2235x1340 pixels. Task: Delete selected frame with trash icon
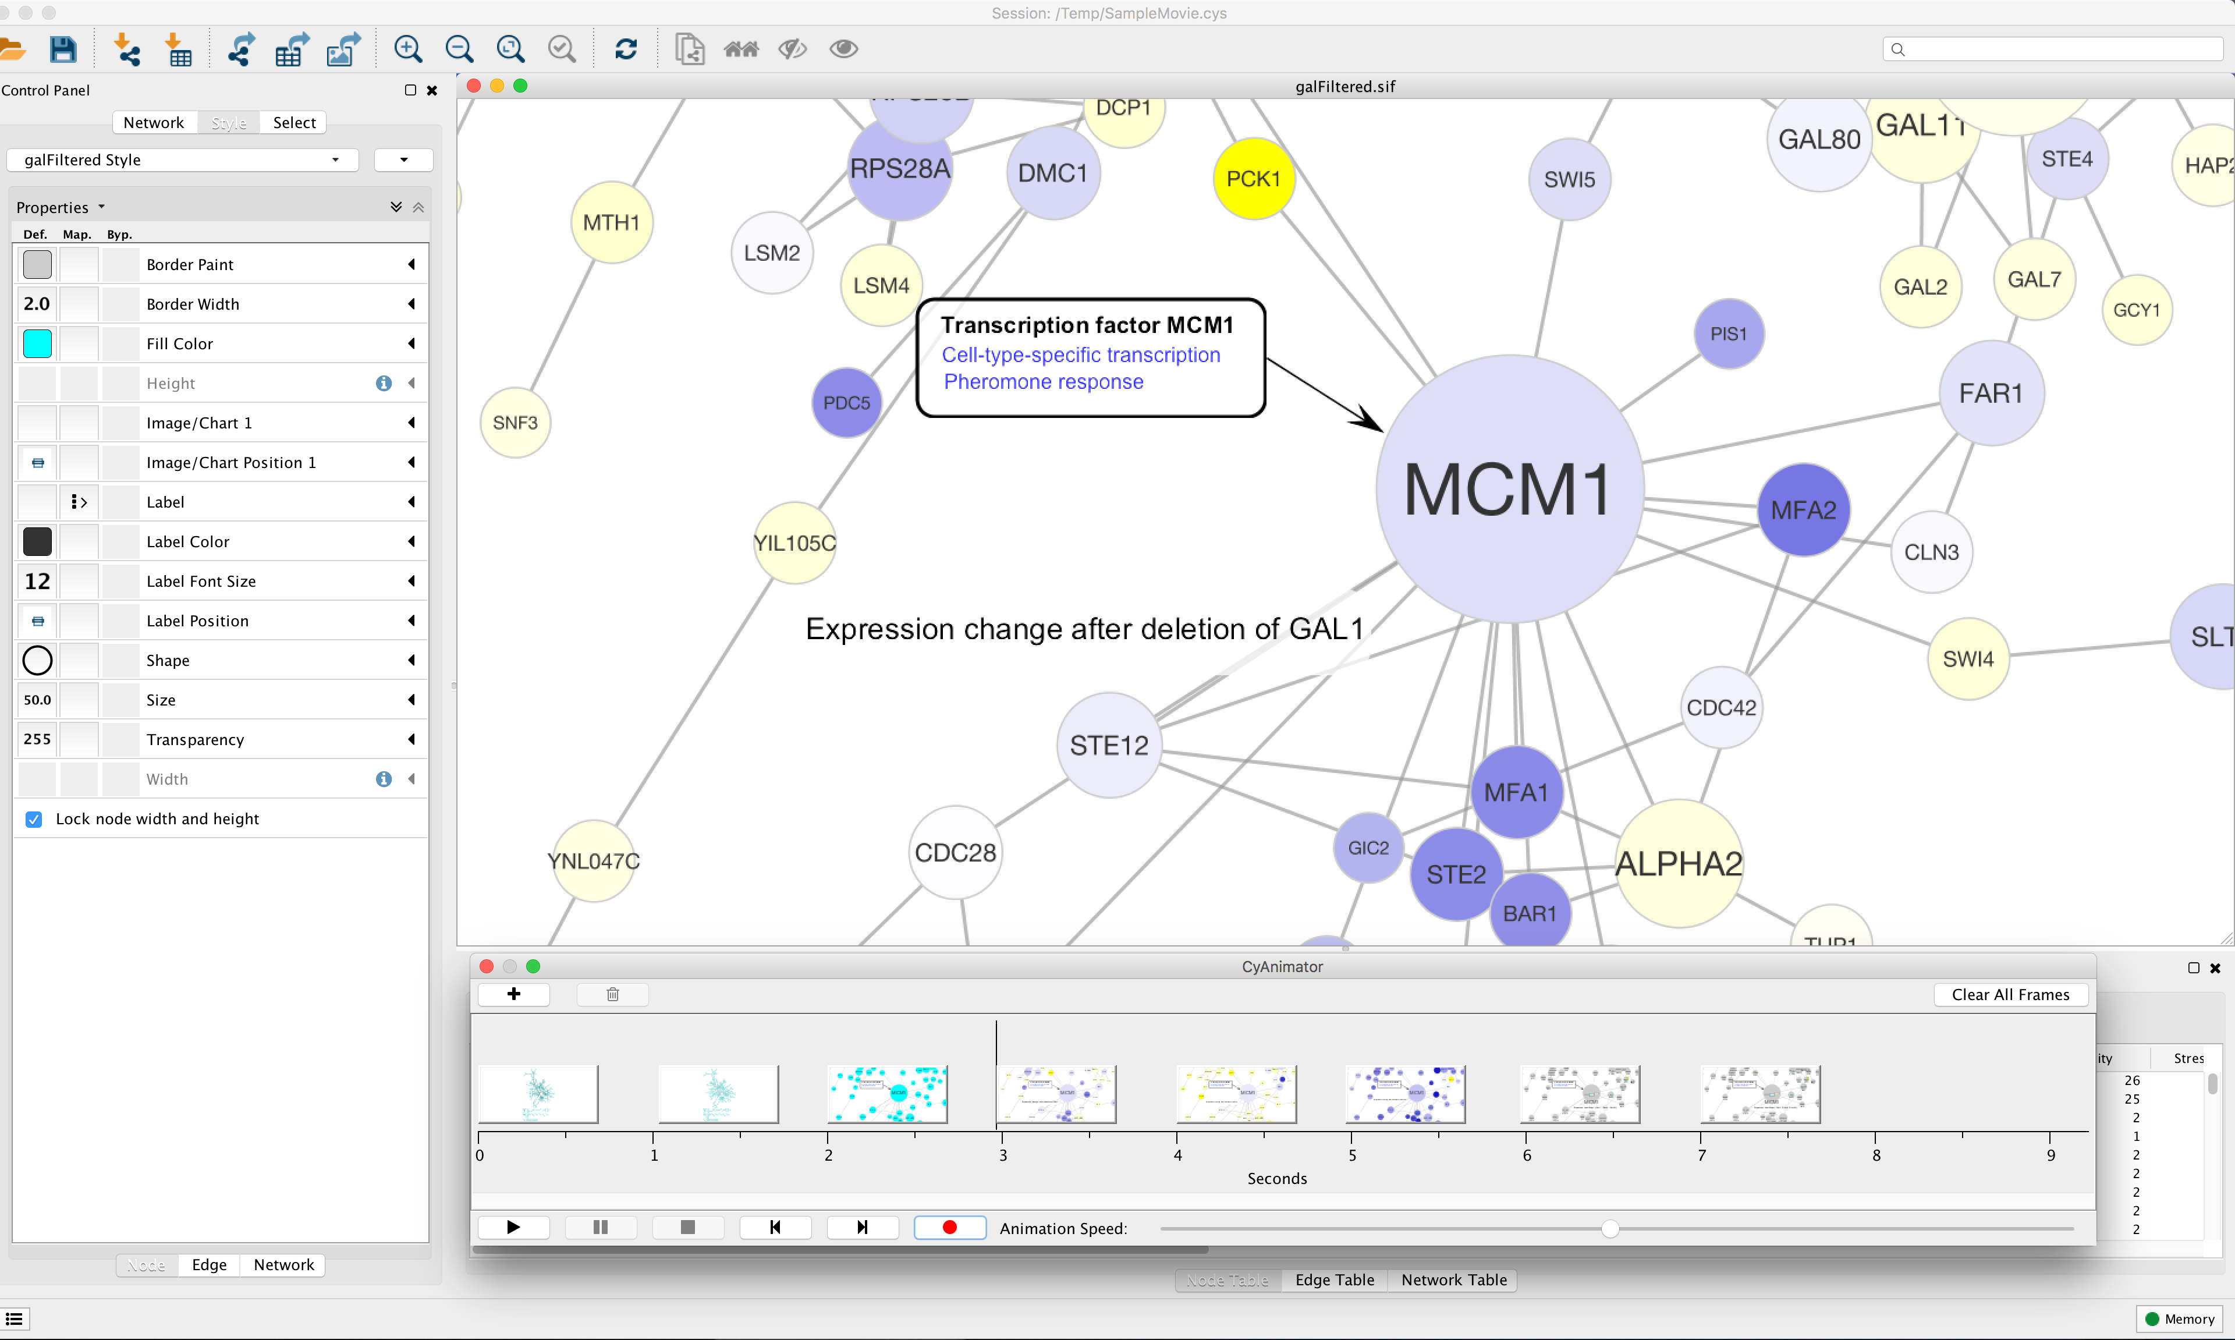coord(612,994)
